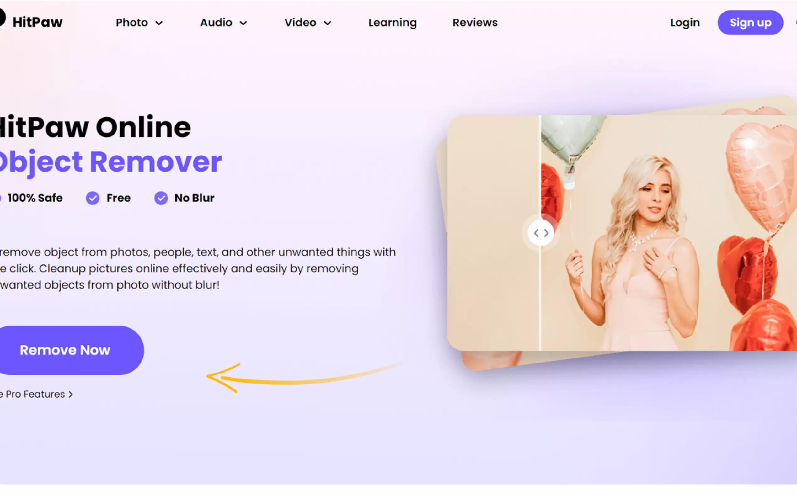Image resolution: width=797 pixels, height=498 pixels.
Task: Expand the Photo dropdown arrow
Action: 159,23
